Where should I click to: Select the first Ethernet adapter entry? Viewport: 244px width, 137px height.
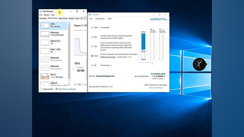[x=54, y=59]
